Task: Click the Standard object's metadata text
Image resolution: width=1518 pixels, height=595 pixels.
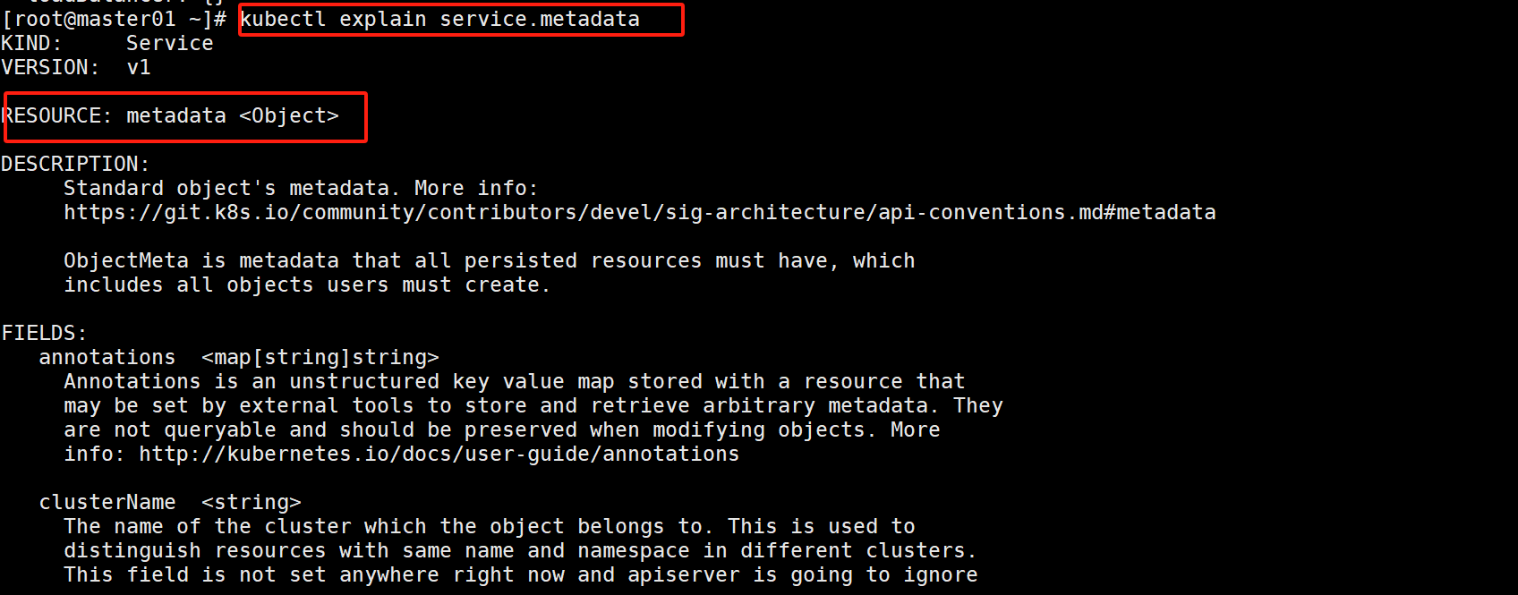Action: click(x=227, y=188)
